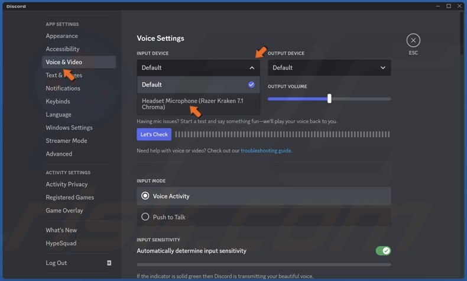467x281 pixels.
Task: Minimize the Discord window
Action: [437, 6]
